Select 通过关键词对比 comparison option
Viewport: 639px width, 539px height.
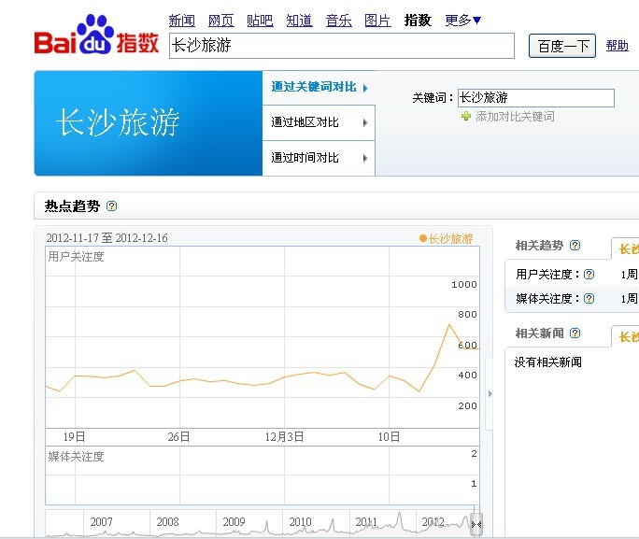[318, 87]
